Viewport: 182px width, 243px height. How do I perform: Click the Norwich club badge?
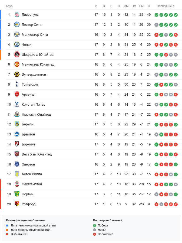tap(17, 194)
